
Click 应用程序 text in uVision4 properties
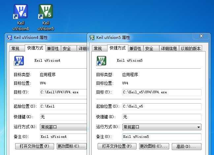(47, 75)
